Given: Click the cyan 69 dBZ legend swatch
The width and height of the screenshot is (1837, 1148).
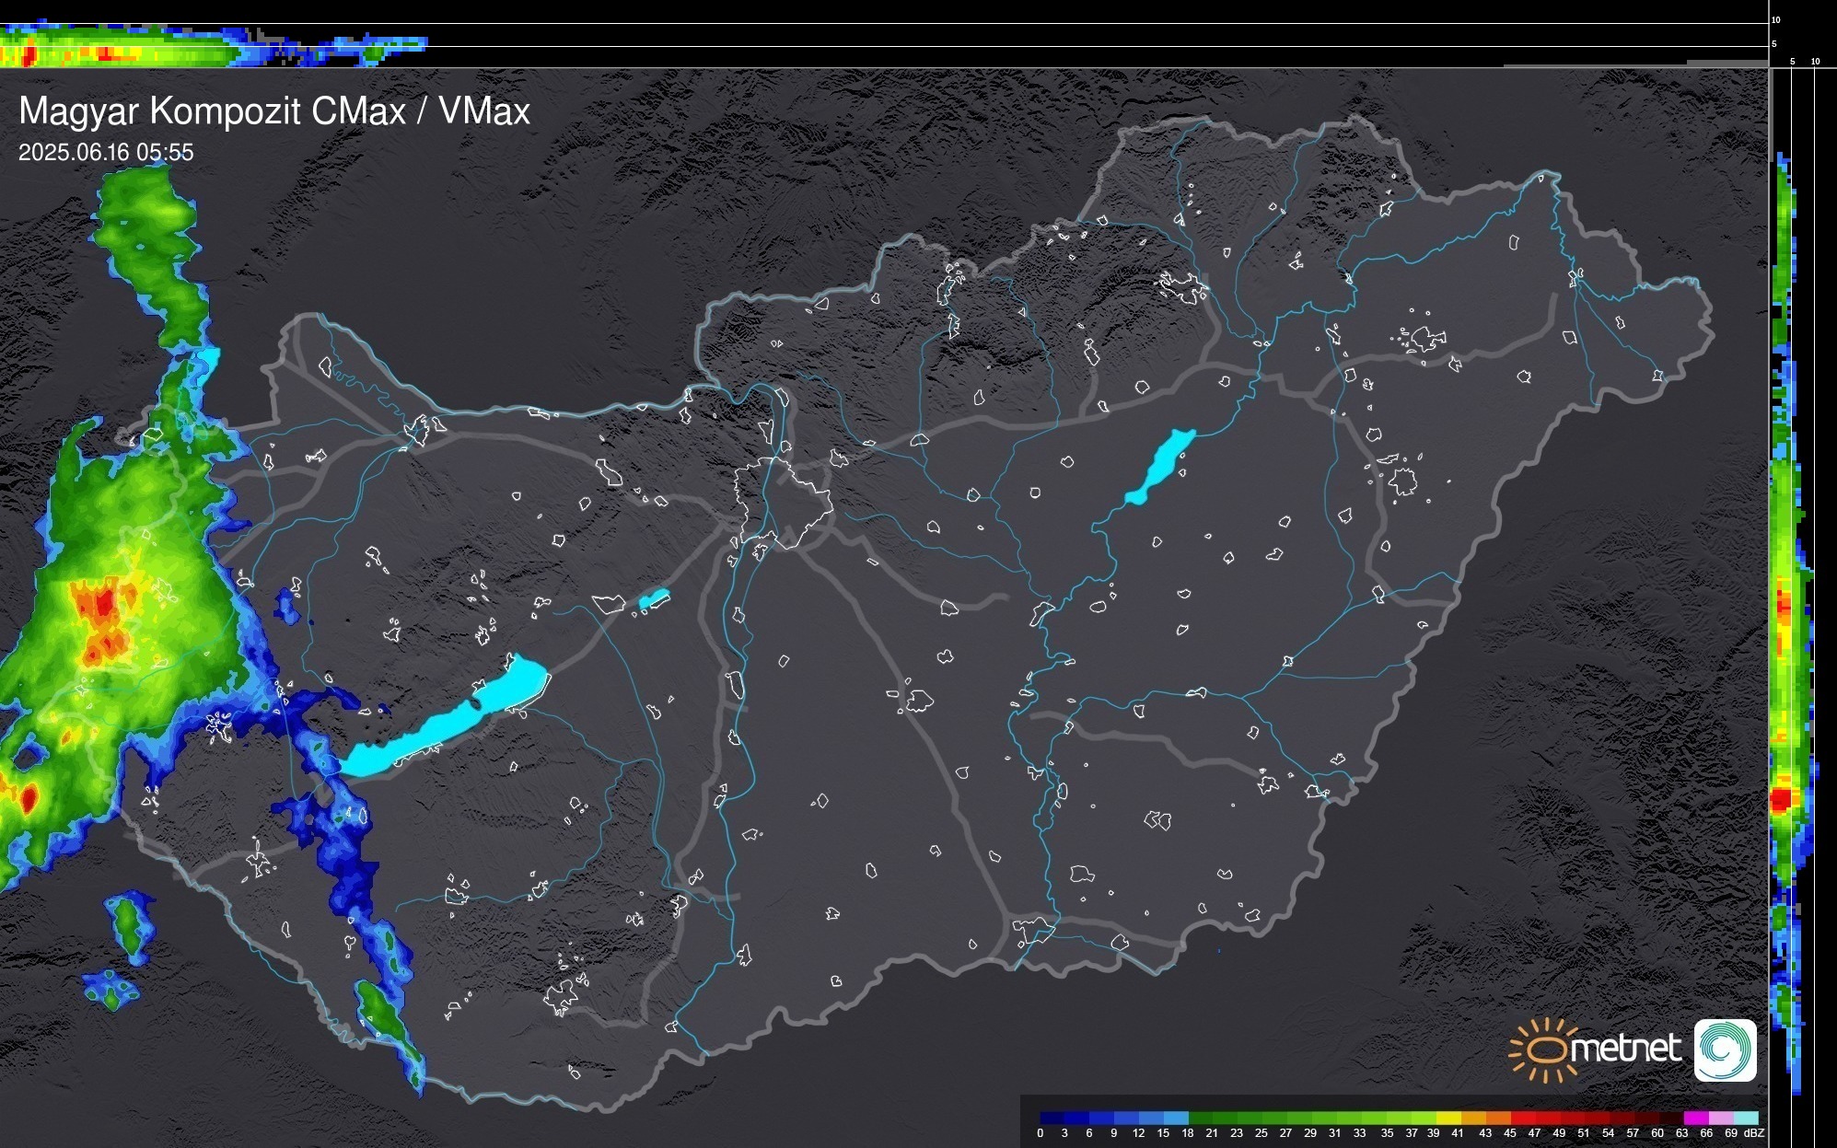Looking at the screenshot, I should click(x=1745, y=1118).
